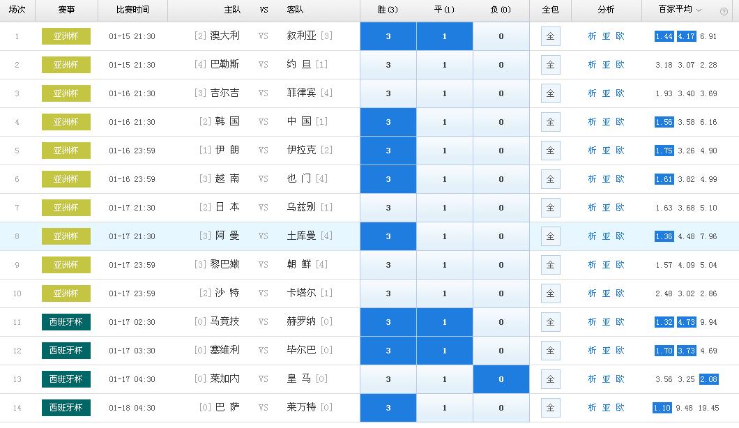The image size is (739, 428).
Task: Click home team 巴萨
Action: [x=227, y=407]
